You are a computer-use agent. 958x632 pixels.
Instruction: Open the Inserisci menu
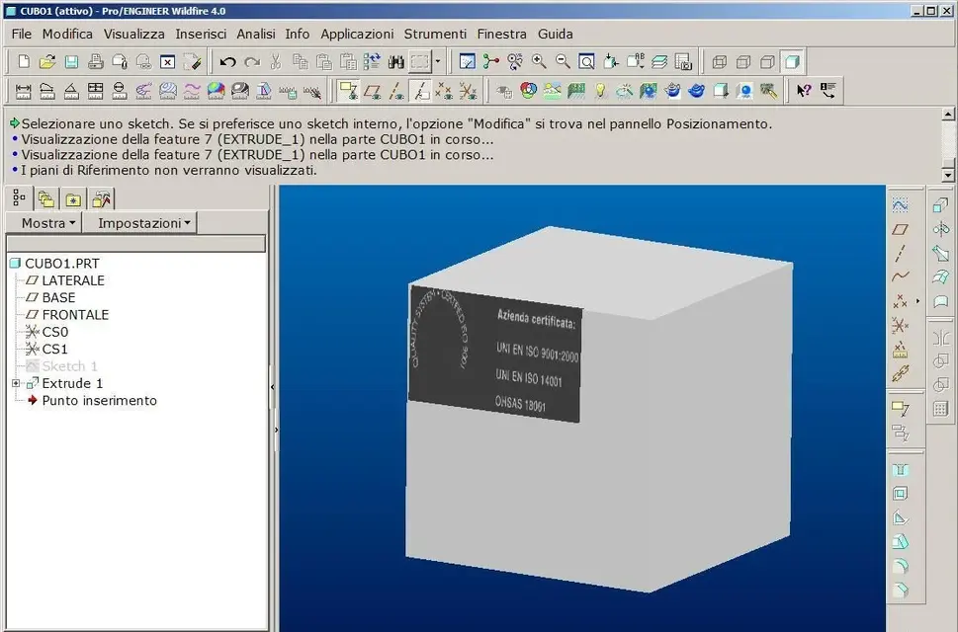coord(201,34)
